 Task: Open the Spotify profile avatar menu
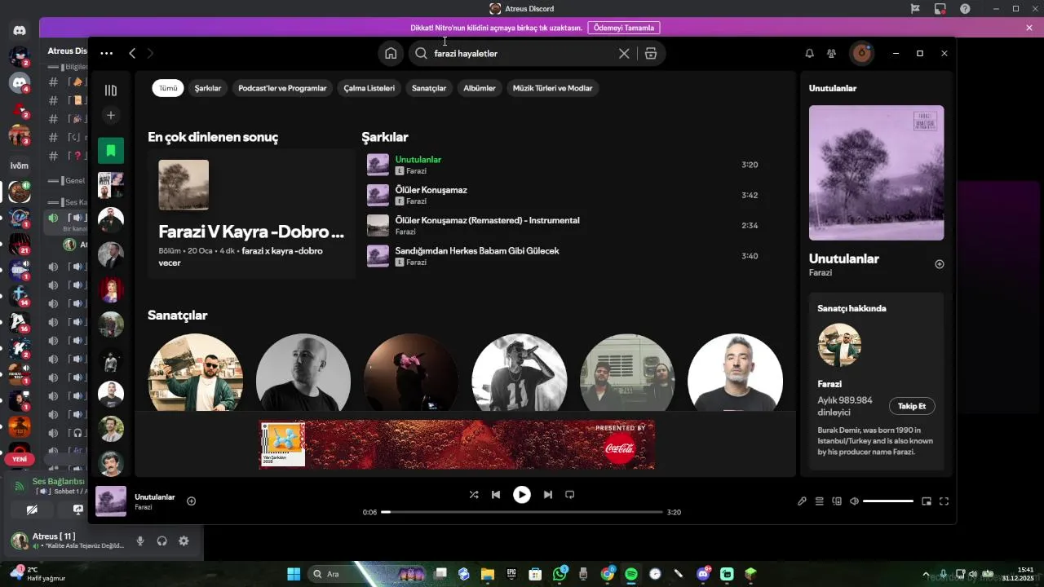pos(861,53)
